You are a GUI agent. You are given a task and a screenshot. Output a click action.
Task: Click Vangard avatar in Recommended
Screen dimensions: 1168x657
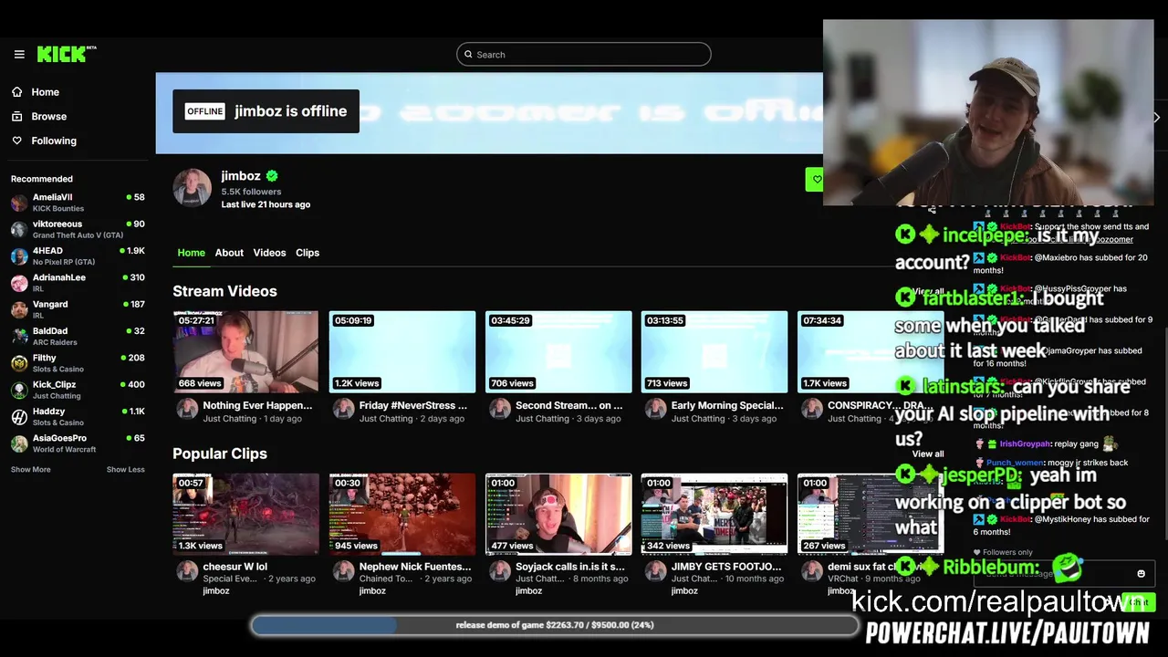[x=19, y=309]
